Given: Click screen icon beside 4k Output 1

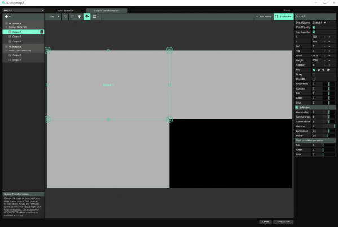Looking at the screenshot, I should click(6, 23).
